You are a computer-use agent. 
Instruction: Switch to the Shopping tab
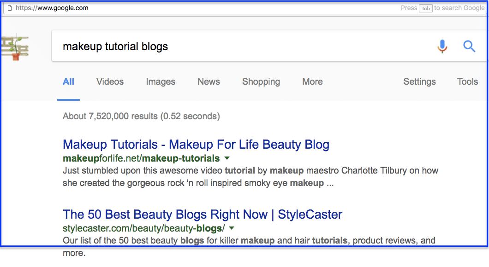point(261,82)
